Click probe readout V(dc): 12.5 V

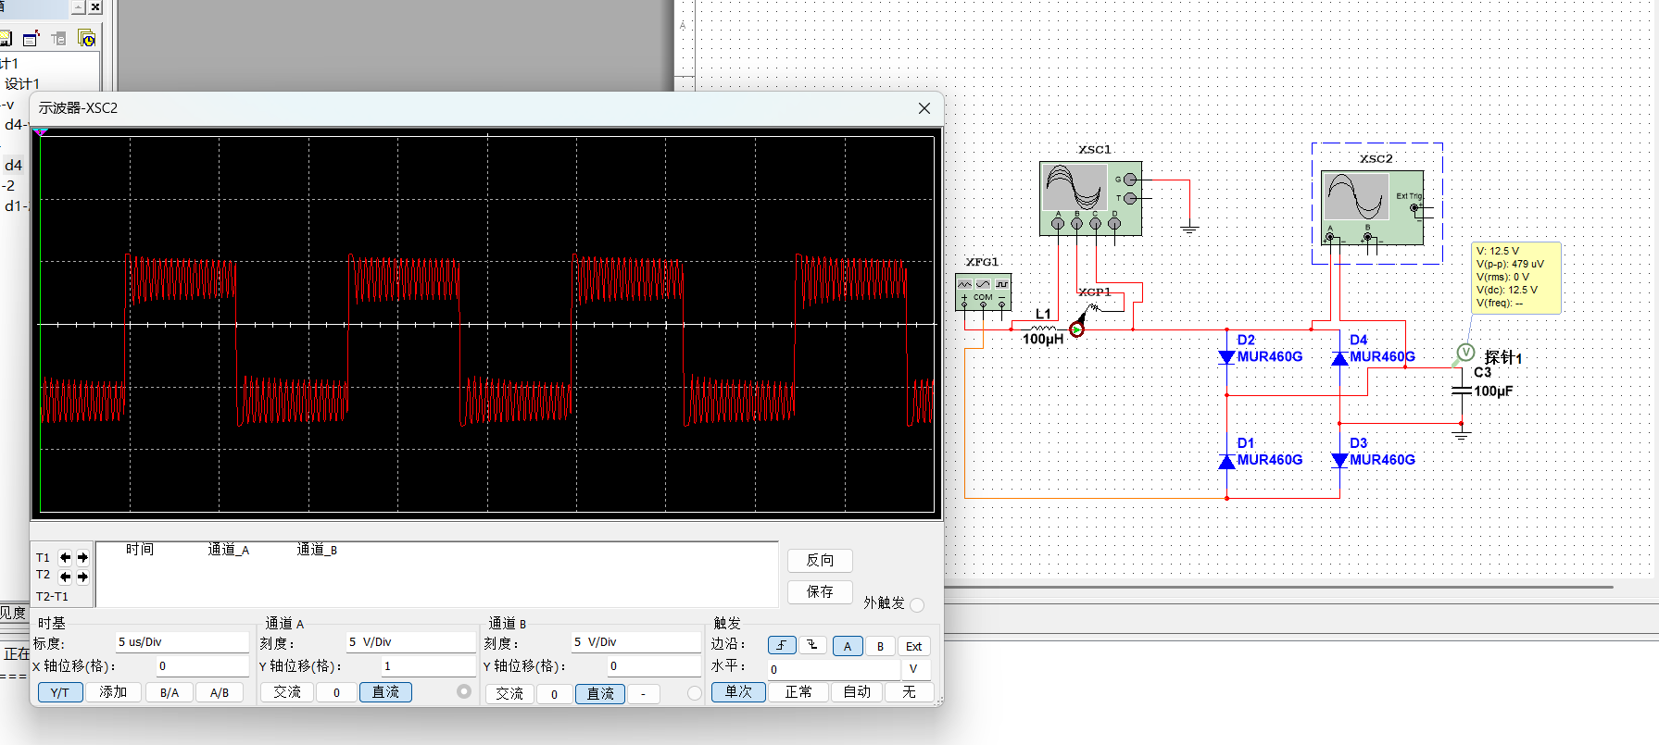coord(1506,290)
